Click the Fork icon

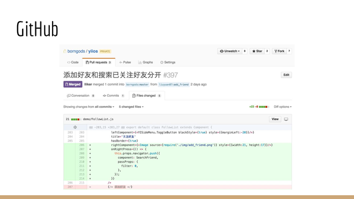click(x=275, y=51)
